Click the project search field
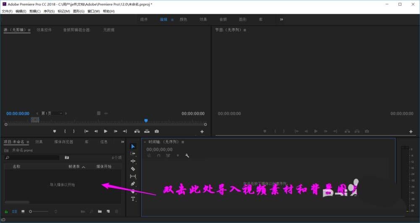This screenshot has width=420, height=223. [32, 158]
